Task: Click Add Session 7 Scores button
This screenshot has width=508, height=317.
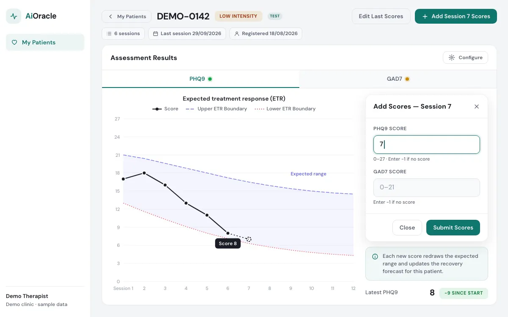Action: 456,16
